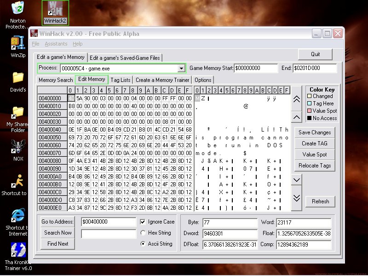Switch to Edit a game's Saved-Game Files tab
The image size is (368, 276).
(125, 58)
